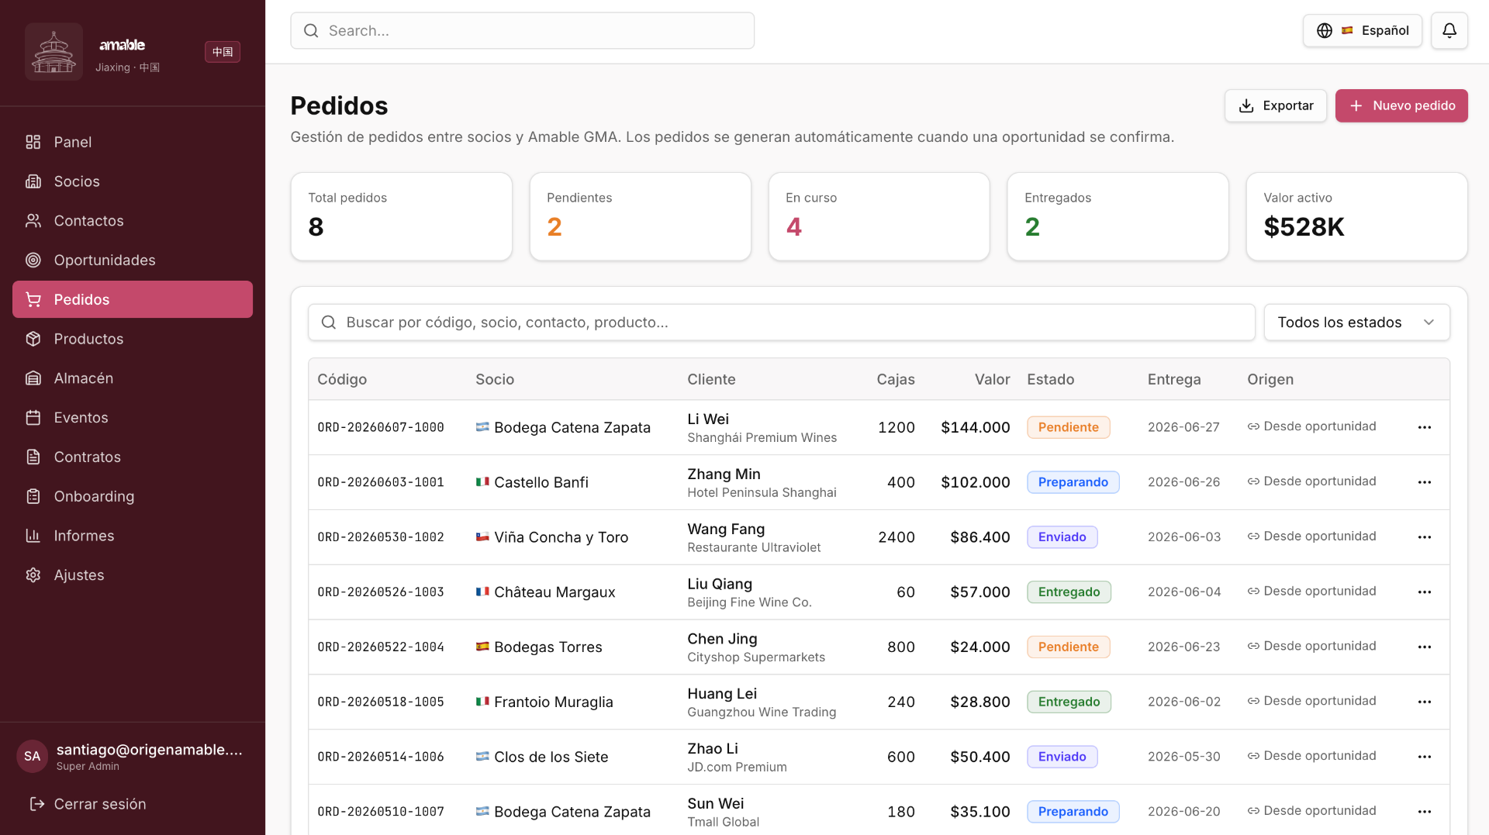Open actions menu for order ORD-20260510-1007
The width and height of the screenshot is (1489, 835).
1424,812
